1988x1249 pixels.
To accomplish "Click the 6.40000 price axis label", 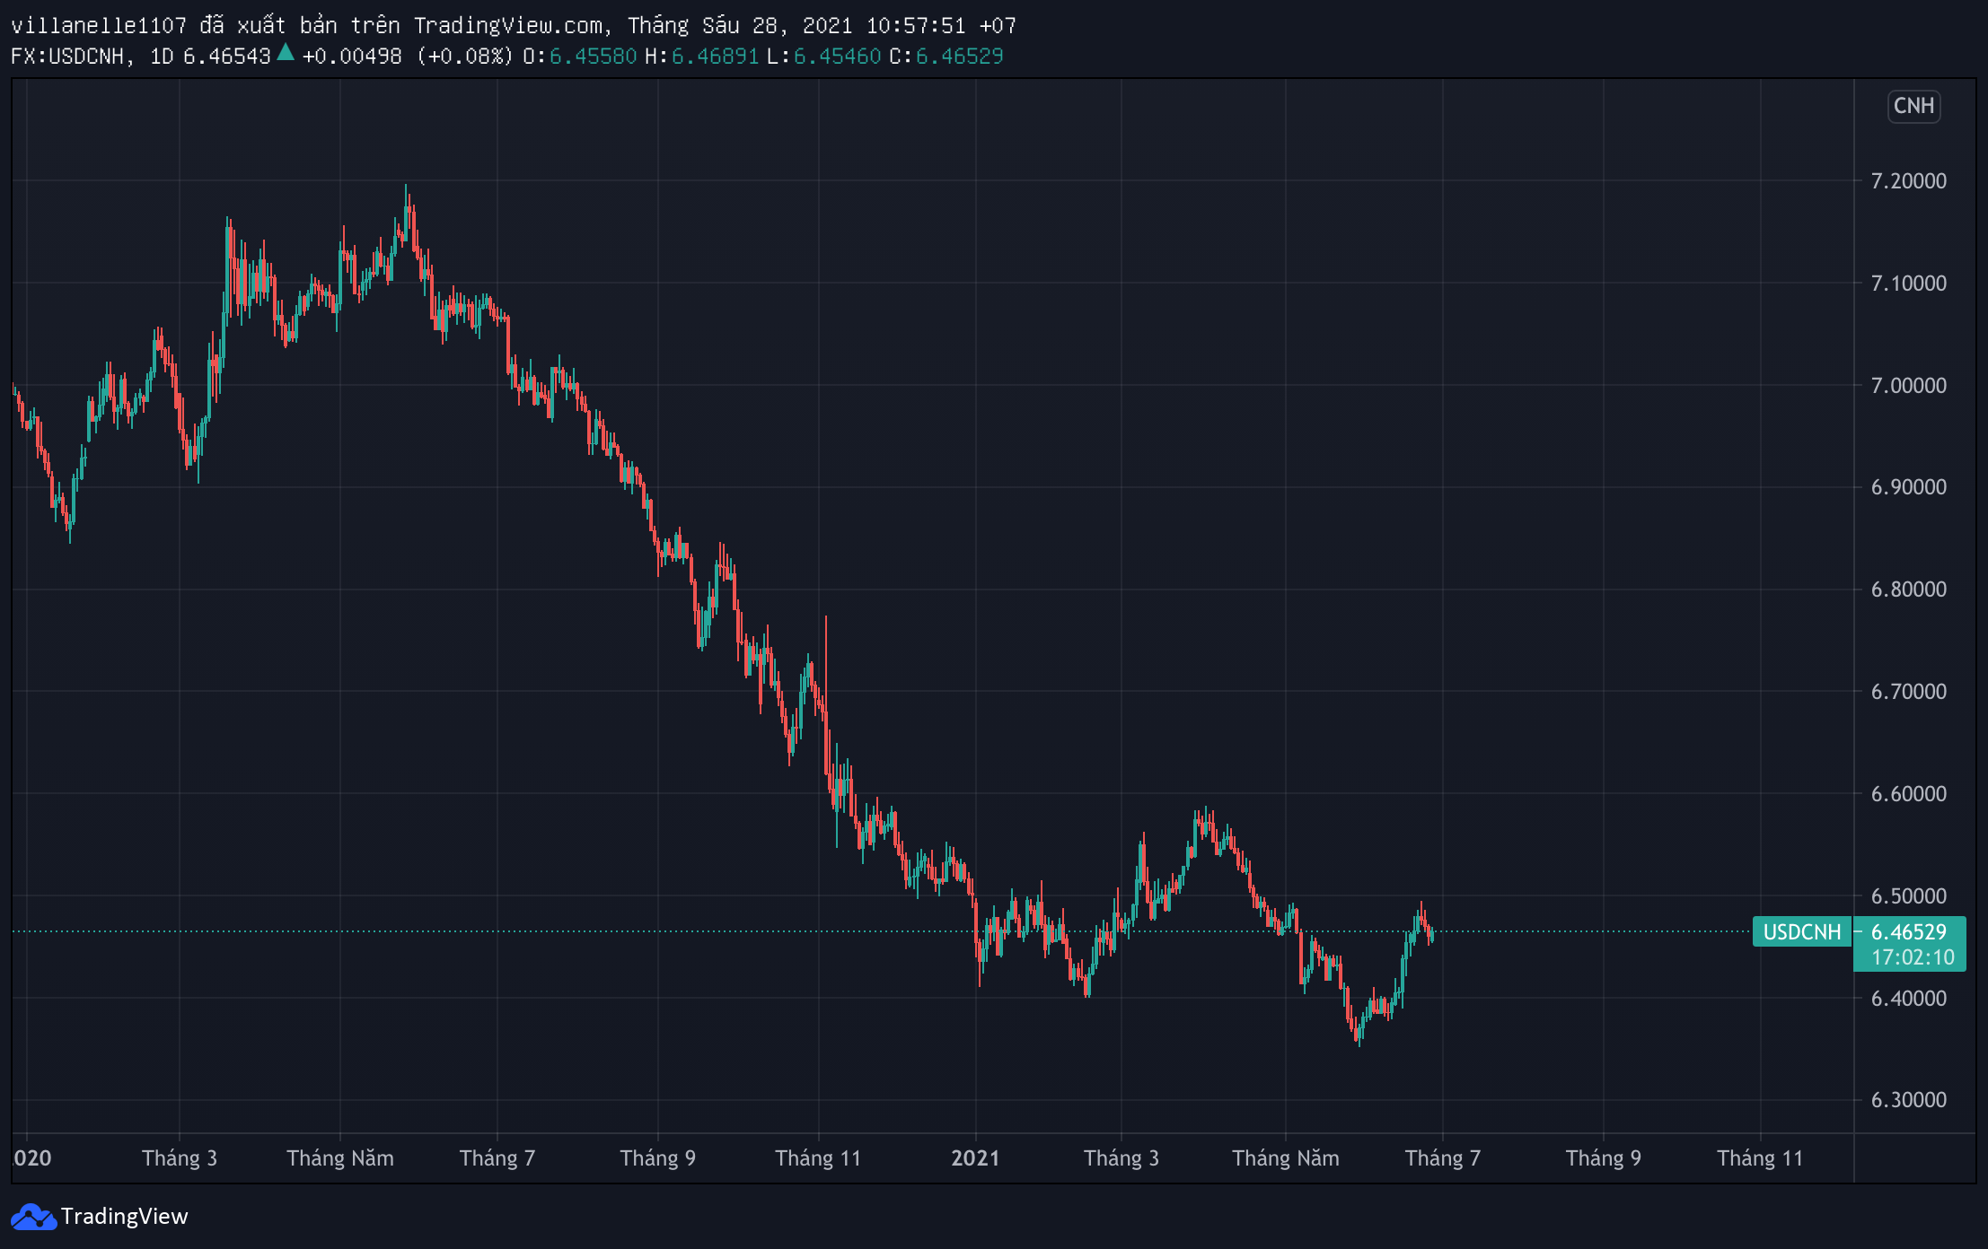I will pyautogui.click(x=1909, y=999).
